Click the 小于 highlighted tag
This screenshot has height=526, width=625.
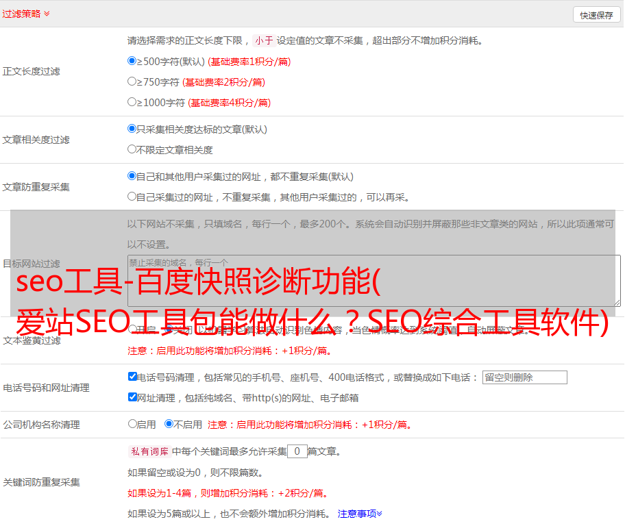point(264,40)
